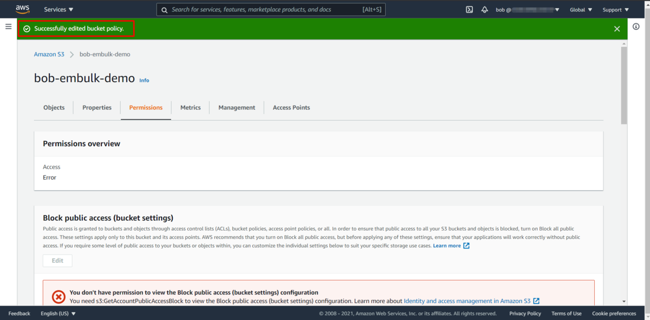Click the scroll down arrow of scrollbar
Screen dimensions: 650x320
coord(624,302)
